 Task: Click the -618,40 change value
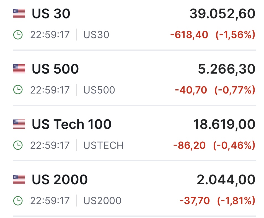point(189,35)
